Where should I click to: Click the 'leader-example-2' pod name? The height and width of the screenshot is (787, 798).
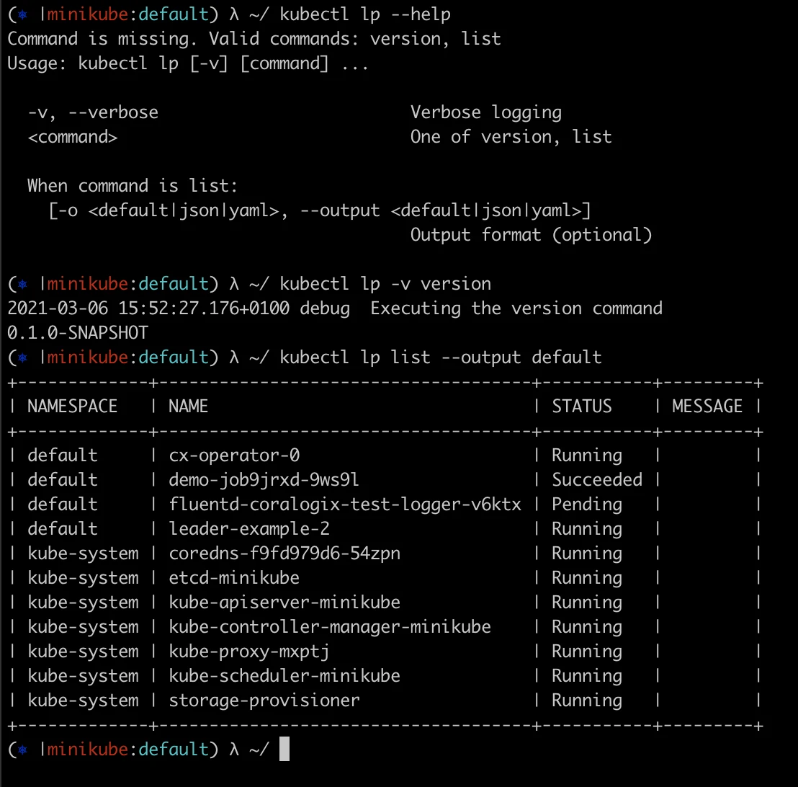tap(249, 529)
